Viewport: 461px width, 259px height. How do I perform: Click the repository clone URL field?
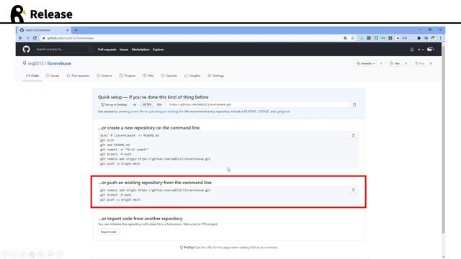259,104
